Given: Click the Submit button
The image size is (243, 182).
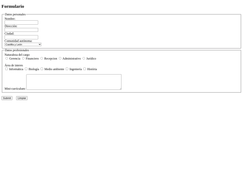Looking at the screenshot, I should coord(7,98).
